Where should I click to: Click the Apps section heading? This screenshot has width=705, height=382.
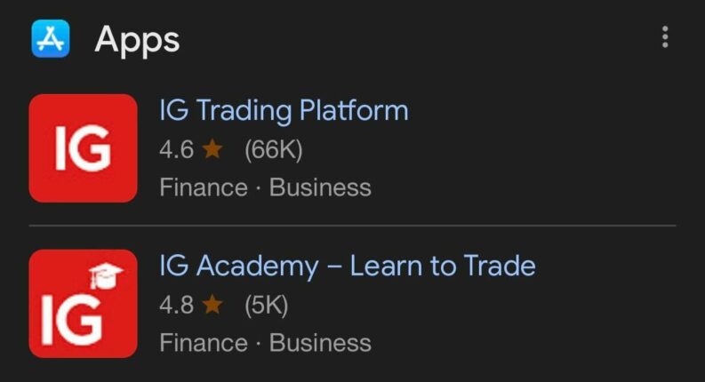tap(137, 39)
